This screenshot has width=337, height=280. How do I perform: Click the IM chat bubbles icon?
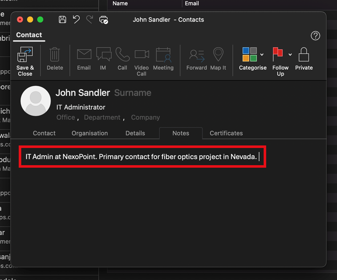(104, 54)
